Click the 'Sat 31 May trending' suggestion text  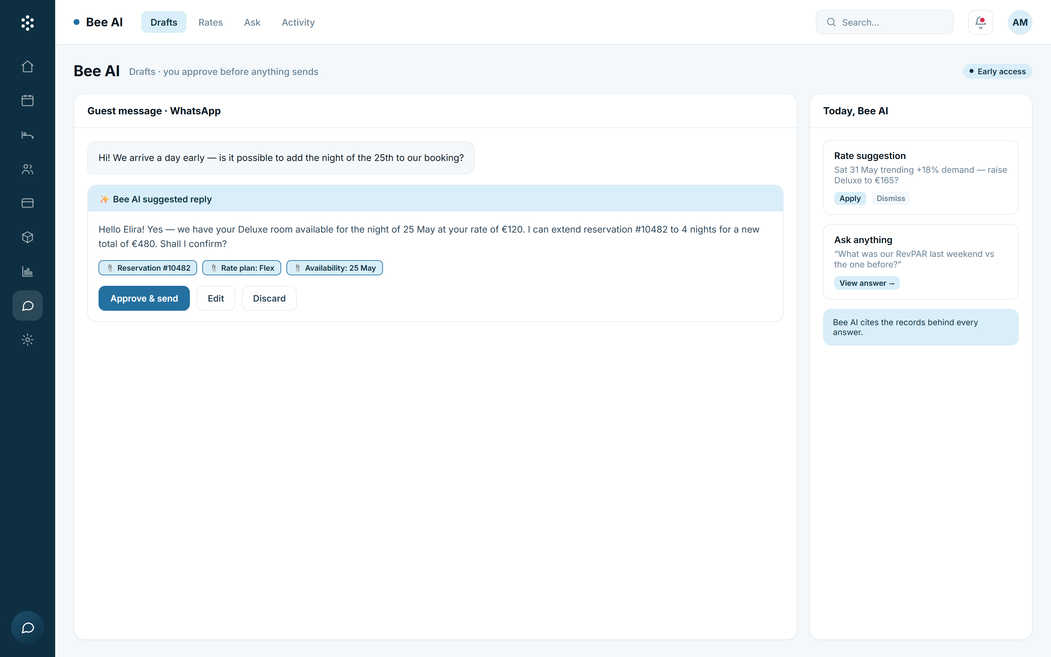[x=920, y=175]
